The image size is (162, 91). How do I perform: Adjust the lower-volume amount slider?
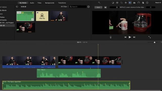(x=151, y=7)
